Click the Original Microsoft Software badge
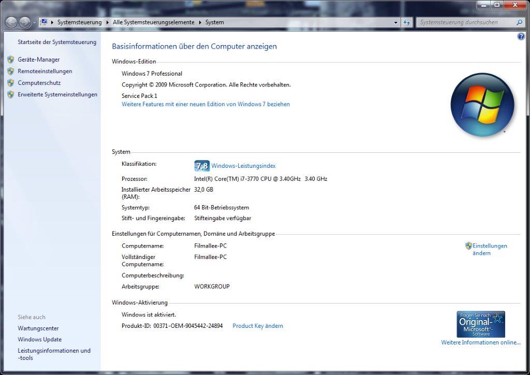The image size is (530, 375). (x=481, y=324)
